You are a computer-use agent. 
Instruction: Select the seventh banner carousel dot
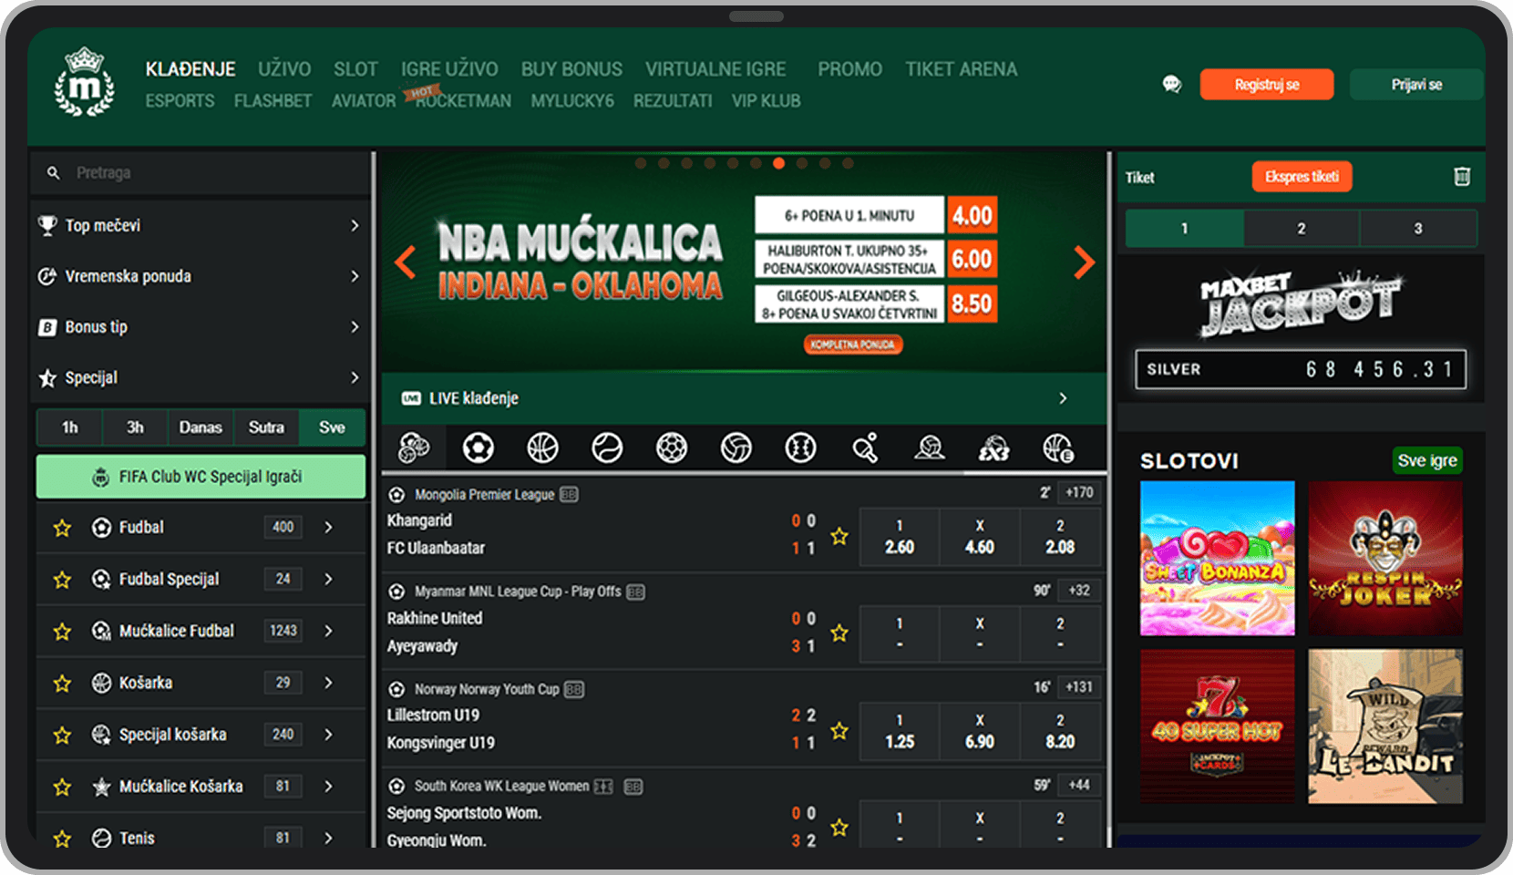pyautogui.click(x=778, y=163)
